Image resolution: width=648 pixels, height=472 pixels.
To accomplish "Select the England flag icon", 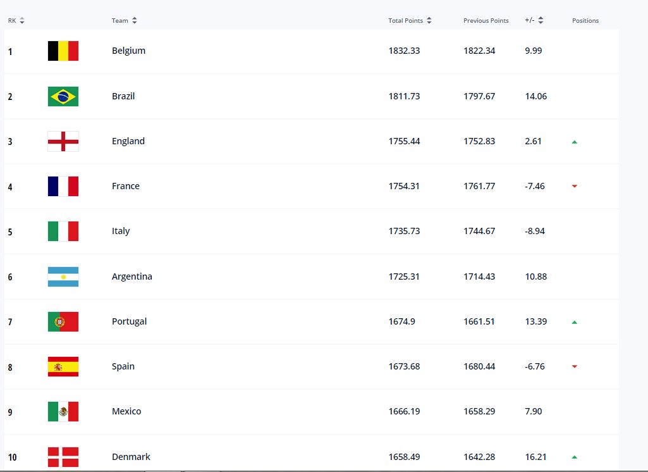I will (x=63, y=142).
